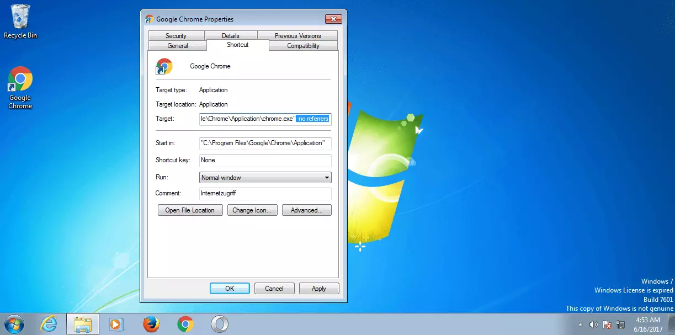Select the Shortcut tab
This screenshot has width=675, height=335.
click(238, 45)
